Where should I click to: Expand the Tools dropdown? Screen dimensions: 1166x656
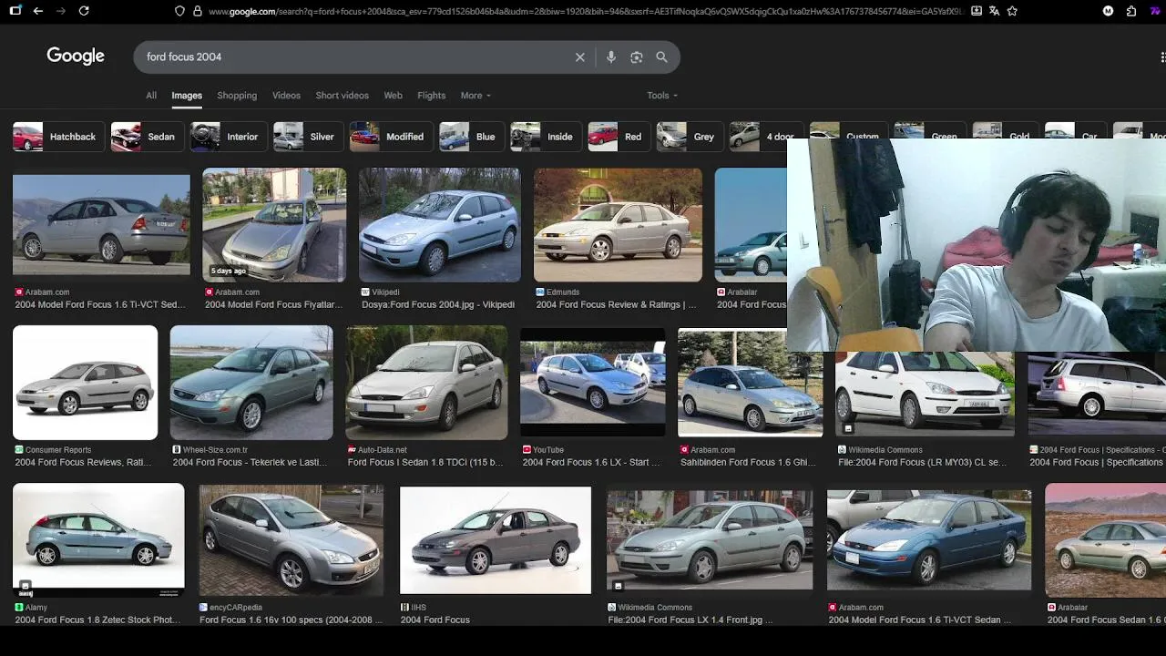tap(662, 96)
